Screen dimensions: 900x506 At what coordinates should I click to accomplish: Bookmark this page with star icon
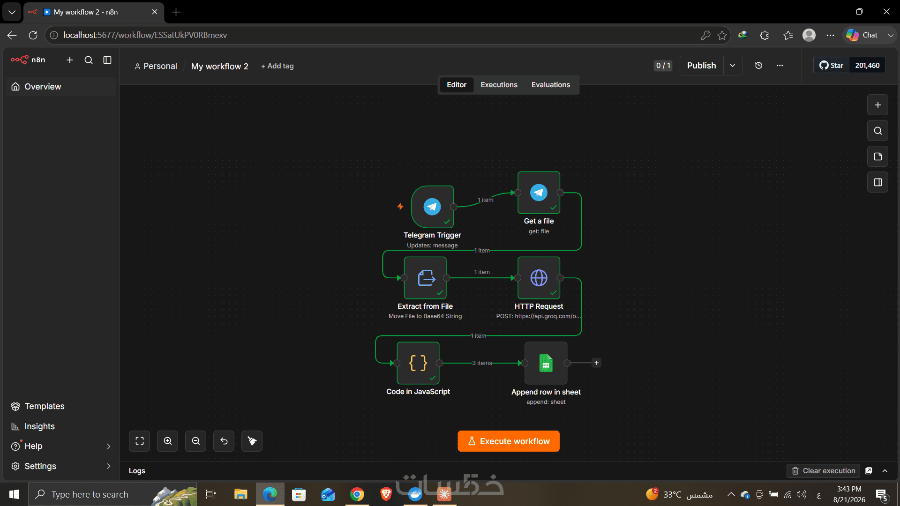click(722, 35)
